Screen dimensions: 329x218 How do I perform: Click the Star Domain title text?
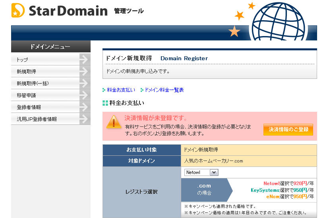[x=68, y=11]
